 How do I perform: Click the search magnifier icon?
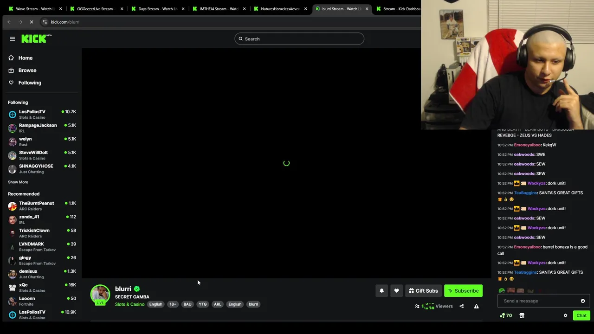point(240,39)
